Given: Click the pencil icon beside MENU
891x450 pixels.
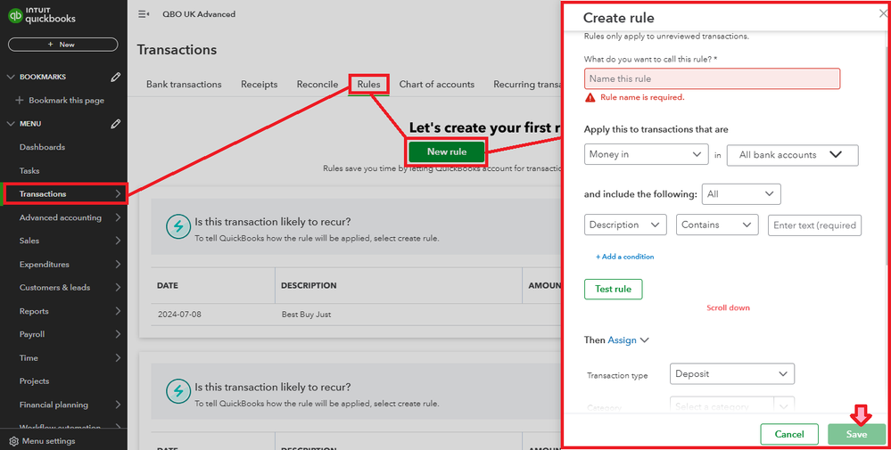Looking at the screenshot, I should (116, 124).
